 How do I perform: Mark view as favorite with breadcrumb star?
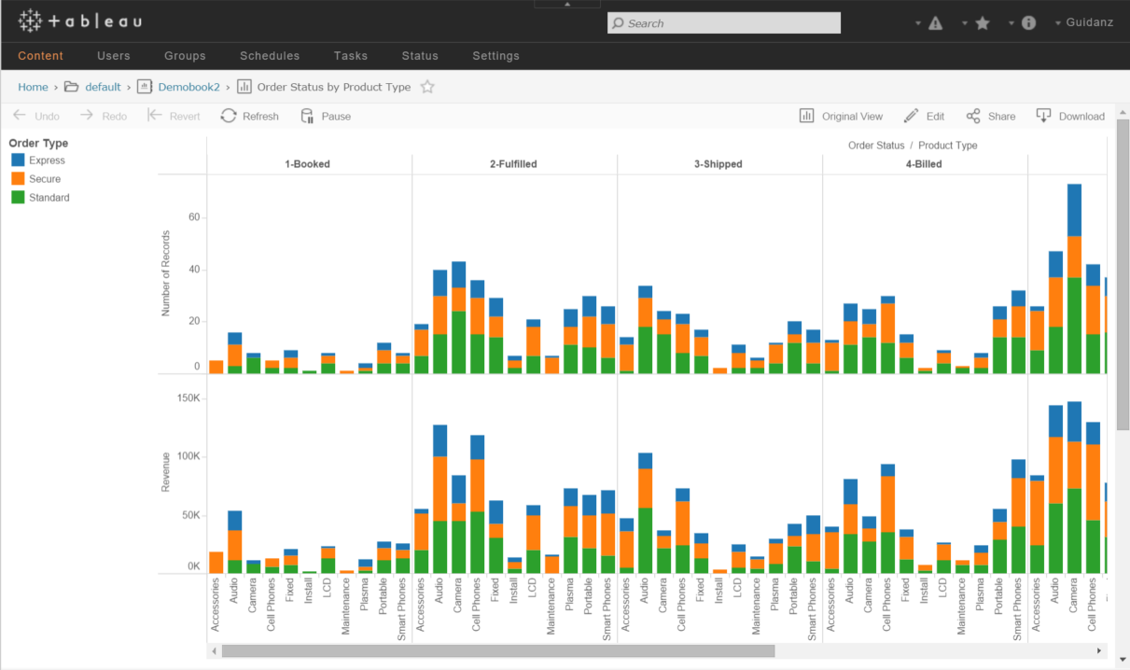click(x=427, y=87)
